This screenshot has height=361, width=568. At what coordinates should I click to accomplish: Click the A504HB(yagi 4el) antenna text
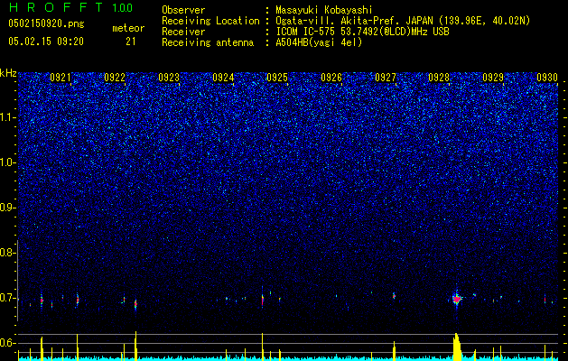pyautogui.click(x=319, y=42)
